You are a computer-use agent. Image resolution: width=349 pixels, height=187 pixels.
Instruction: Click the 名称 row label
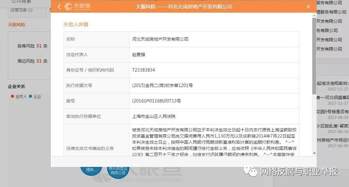pyautogui.click(x=71, y=39)
